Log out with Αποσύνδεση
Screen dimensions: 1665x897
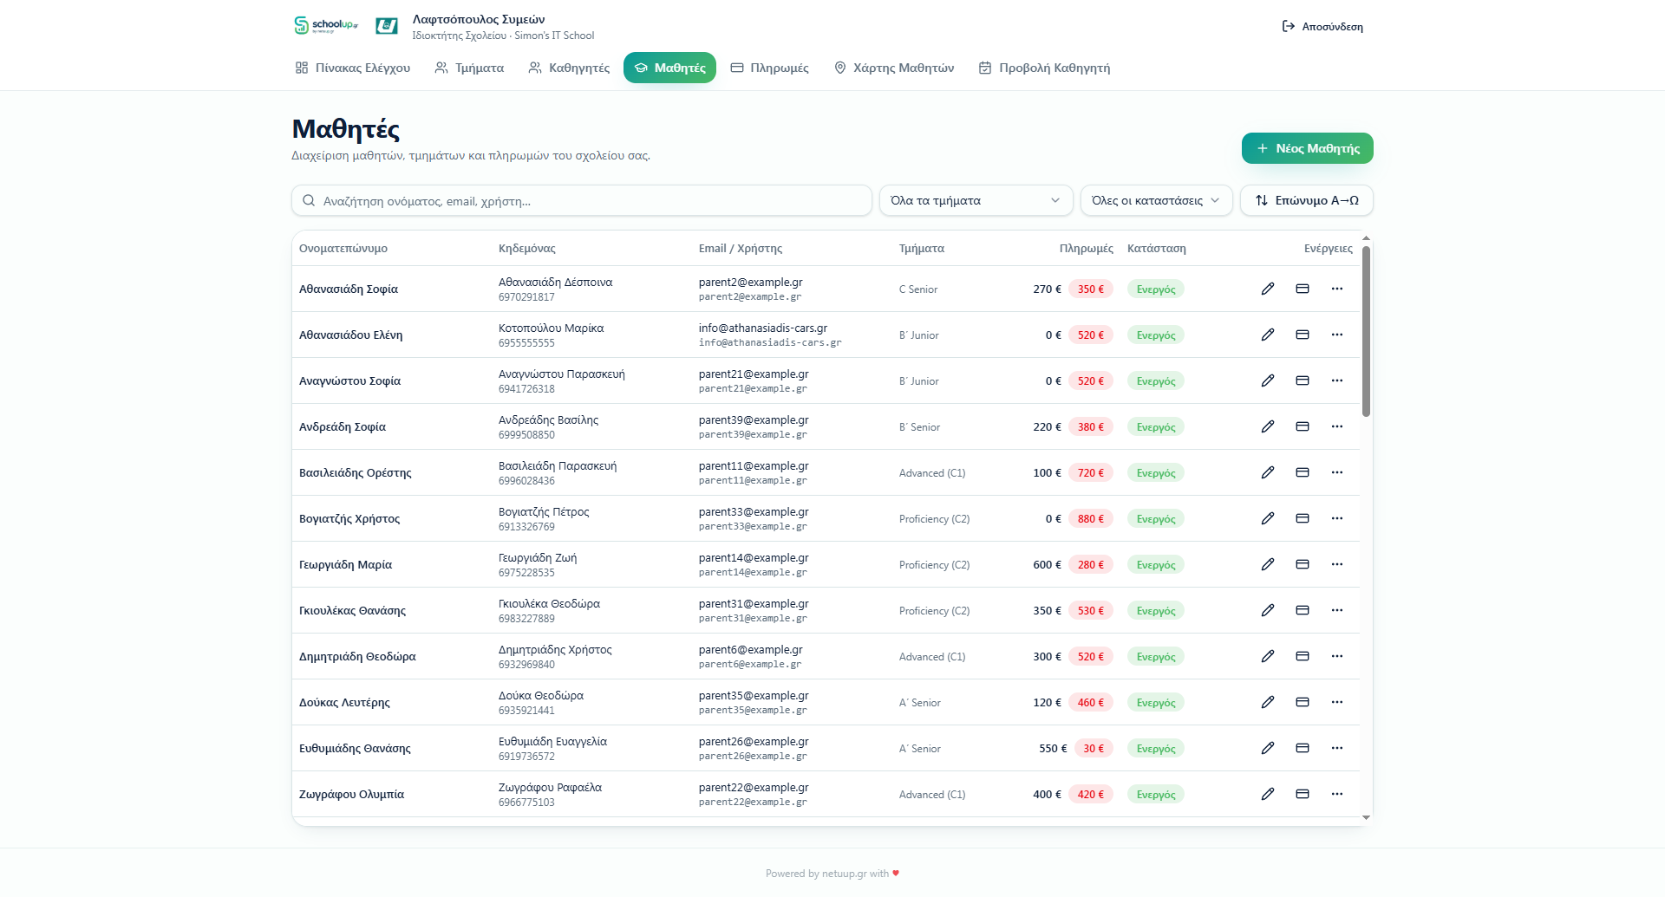[x=1322, y=27]
